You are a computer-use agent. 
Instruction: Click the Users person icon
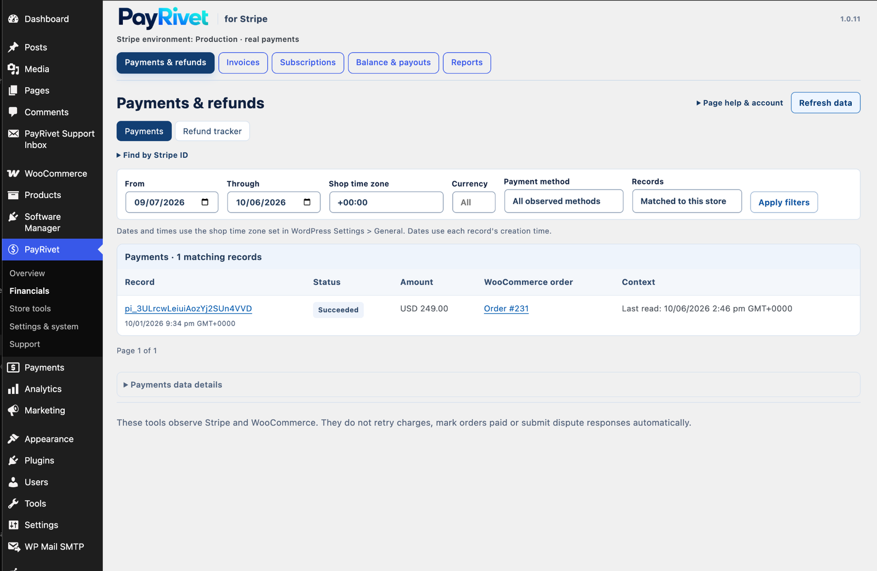tap(13, 482)
